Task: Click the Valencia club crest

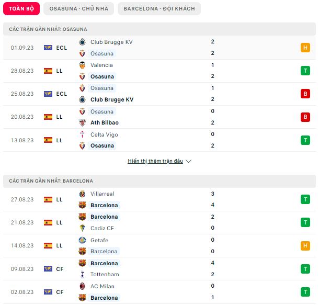Action: (82, 65)
